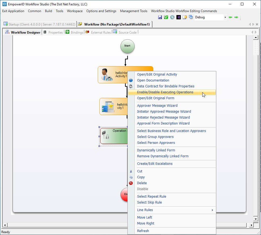The width and height of the screenshot is (261, 235).
Task: Open the Debug configuration dropdown
Action: tap(225, 17)
